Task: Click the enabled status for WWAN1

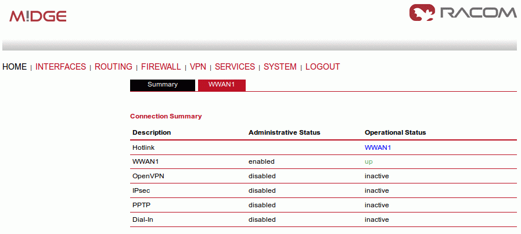Action: (x=261, y=162)
